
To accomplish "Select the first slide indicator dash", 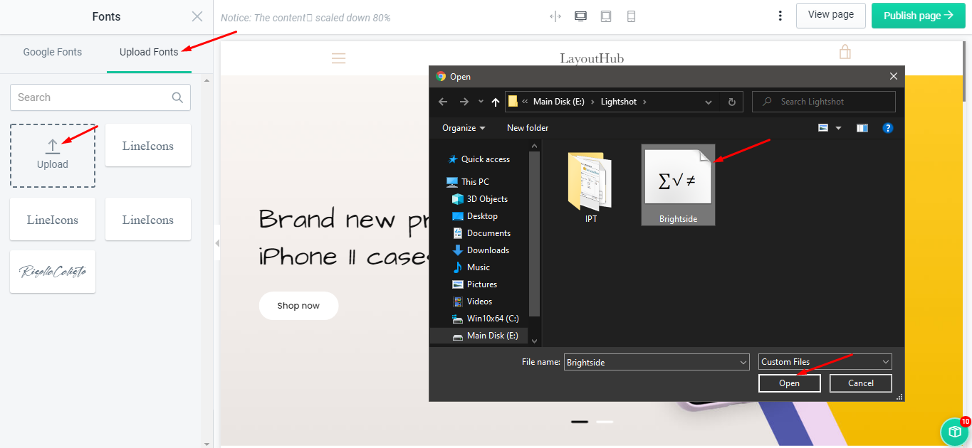I will tap(580, 422).
